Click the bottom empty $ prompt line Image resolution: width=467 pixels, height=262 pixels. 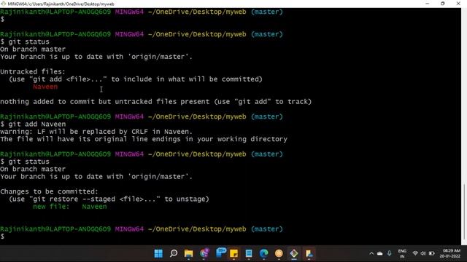[x=2, y=237]
